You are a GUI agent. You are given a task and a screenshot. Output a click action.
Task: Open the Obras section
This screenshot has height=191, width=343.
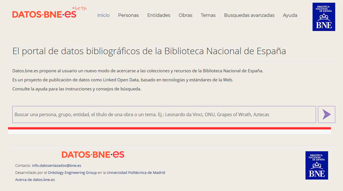click(186, 15)
